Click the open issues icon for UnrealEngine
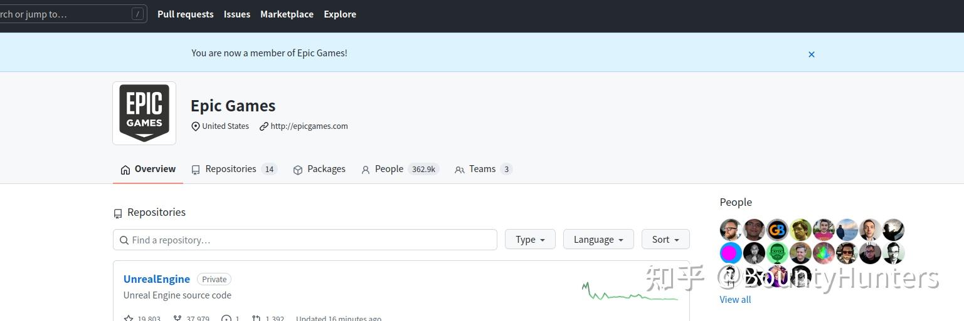The image size is (964, 321). [x=226, y=318]
